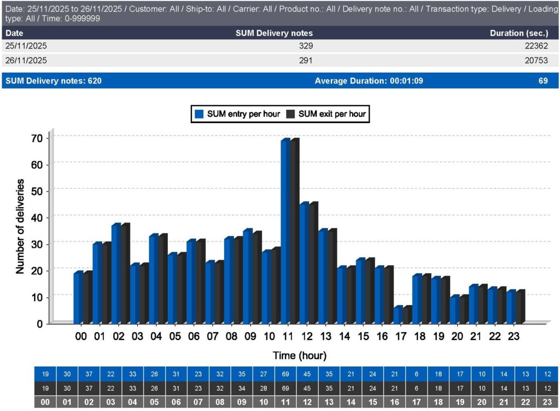Click the 50 label on the y-axis
The height and width of the screenshot is (411, 560).
pos(37,191)
